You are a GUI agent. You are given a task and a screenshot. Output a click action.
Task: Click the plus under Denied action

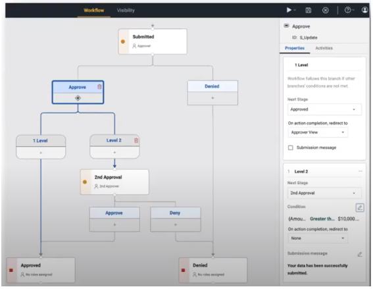(x=212, y=98)
